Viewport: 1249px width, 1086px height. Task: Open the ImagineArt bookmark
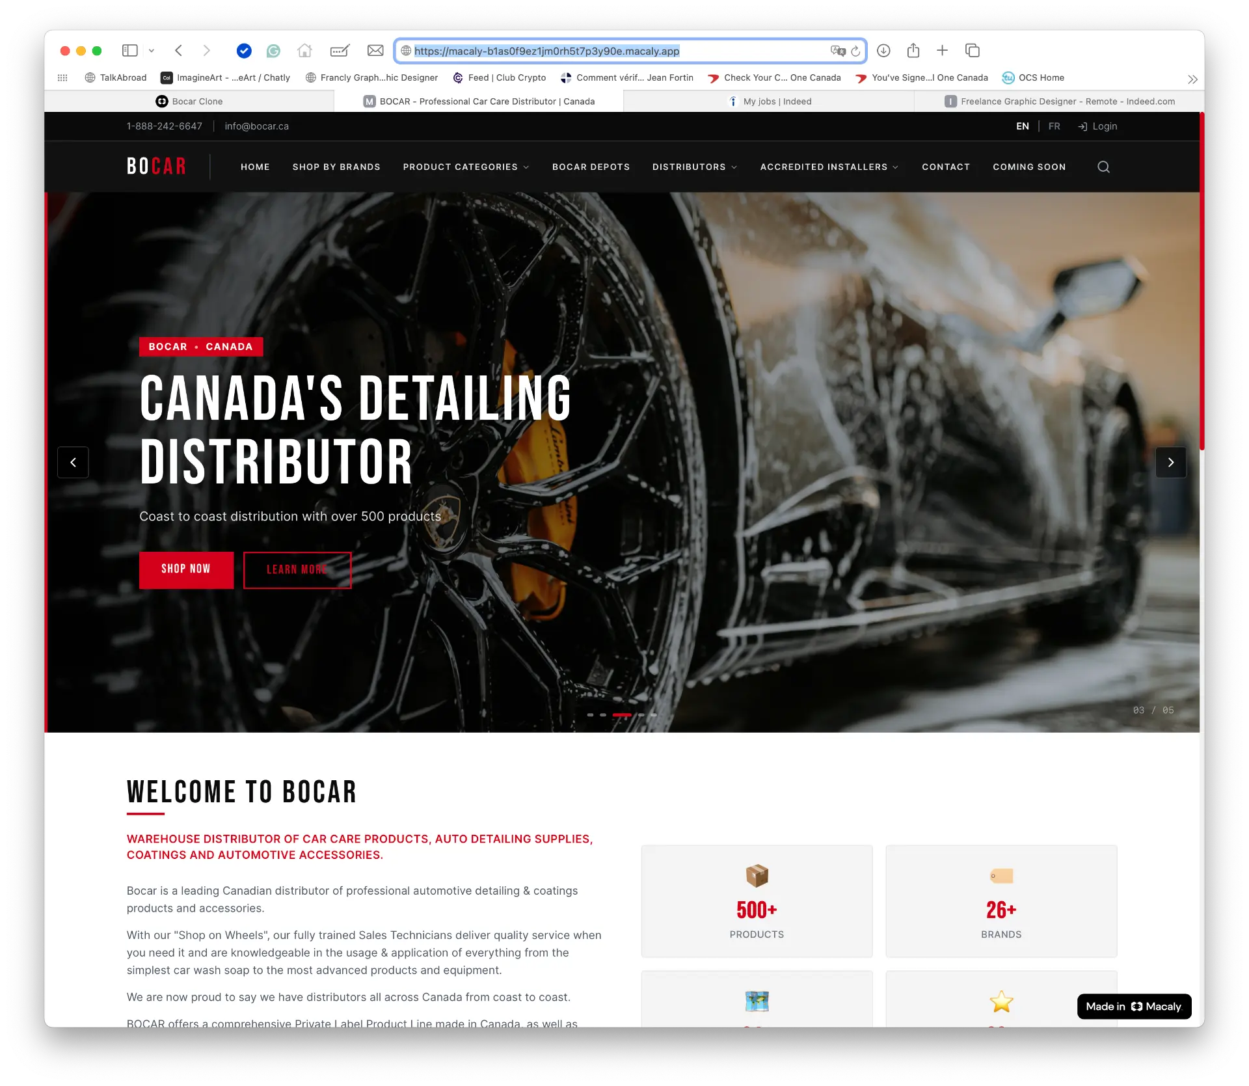225,77
